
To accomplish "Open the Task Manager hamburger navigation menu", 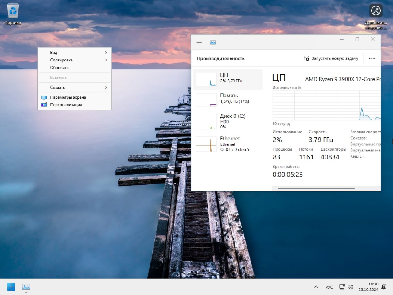I will [199, 42].
